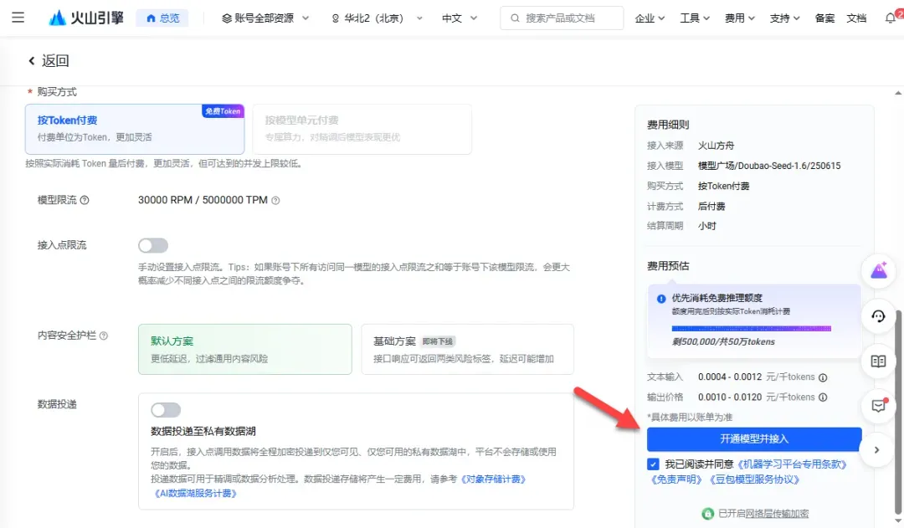
Task: Expand the 账号全部资源 dropdown
Action: coord(266,18)
